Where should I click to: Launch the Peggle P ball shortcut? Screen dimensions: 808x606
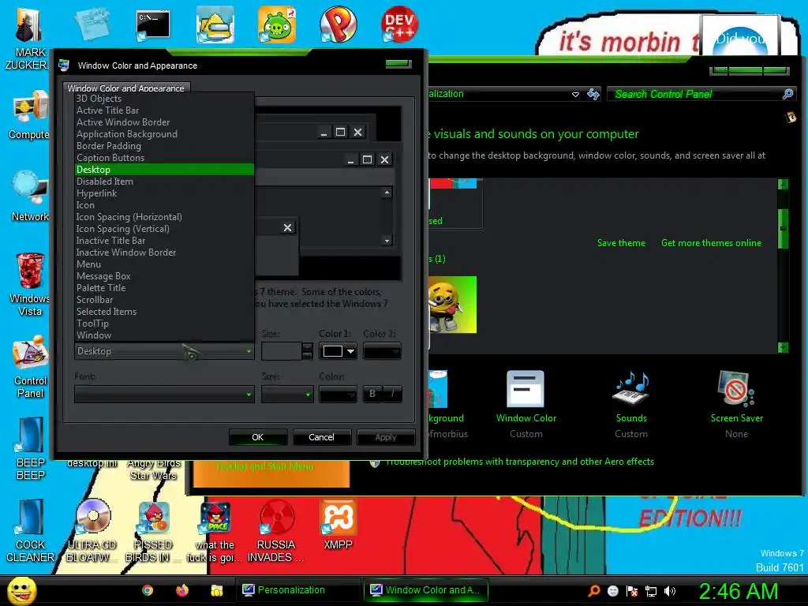click(338, 24)
